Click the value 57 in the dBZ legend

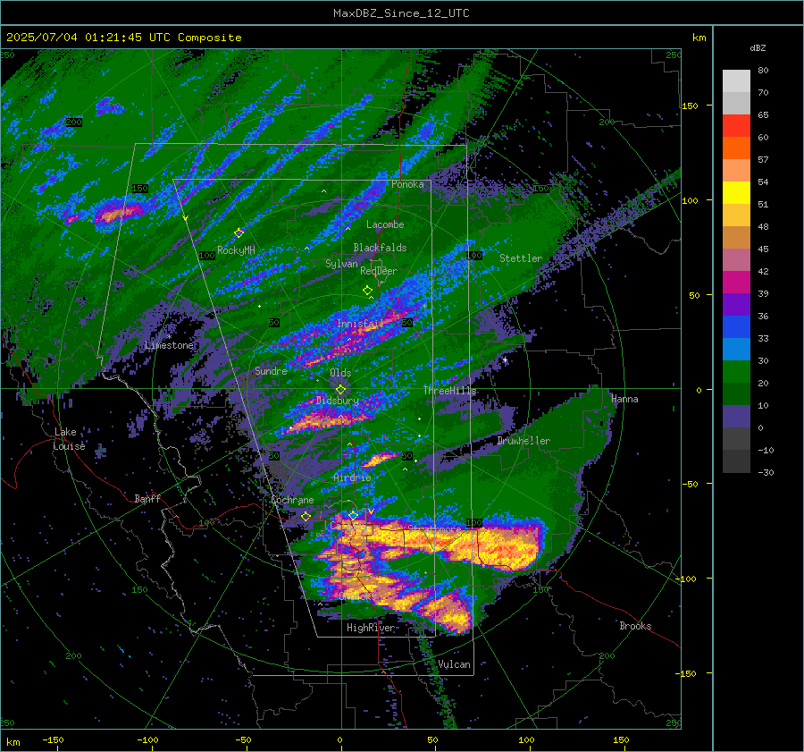coord(763,160)
